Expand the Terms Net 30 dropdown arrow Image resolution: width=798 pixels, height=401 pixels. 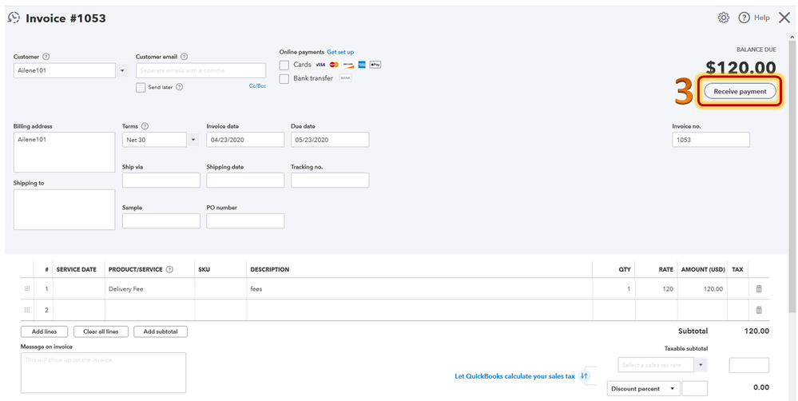tap(193, 140)
